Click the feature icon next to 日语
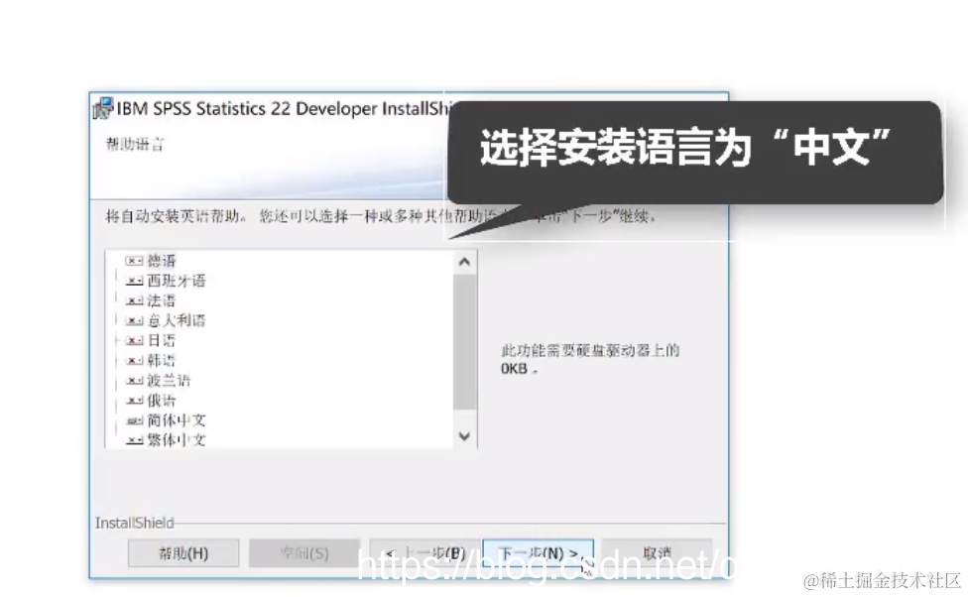This screenshot has width=968, height=597. [x=133, y=340]
